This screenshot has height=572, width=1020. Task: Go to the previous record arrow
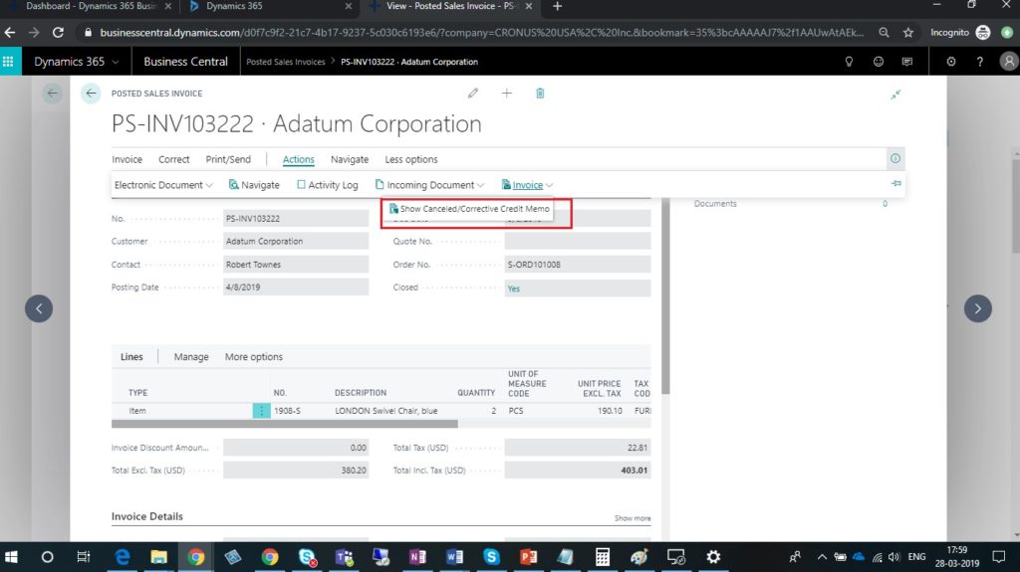click(x=39, y=308)
